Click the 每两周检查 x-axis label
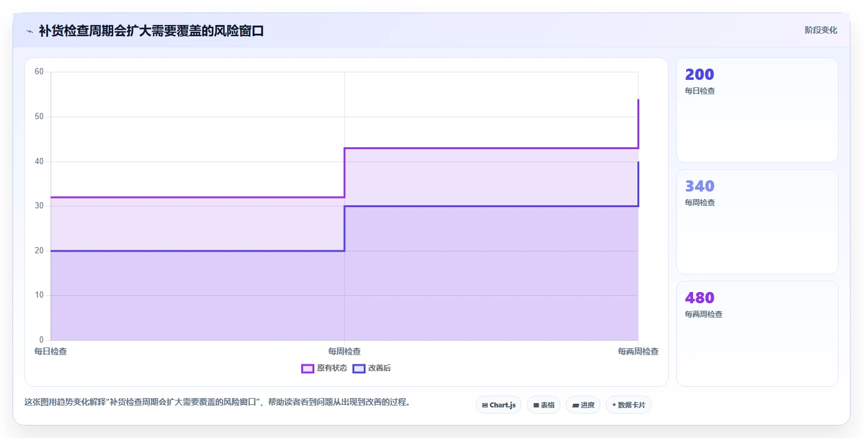The width and height of the screenshot is (863, 438). click(638, 351)
